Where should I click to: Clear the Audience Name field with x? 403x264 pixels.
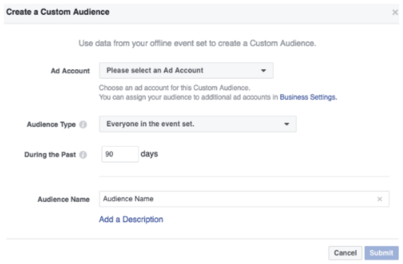380,199
